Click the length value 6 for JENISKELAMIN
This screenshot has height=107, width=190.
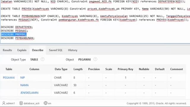74,93
